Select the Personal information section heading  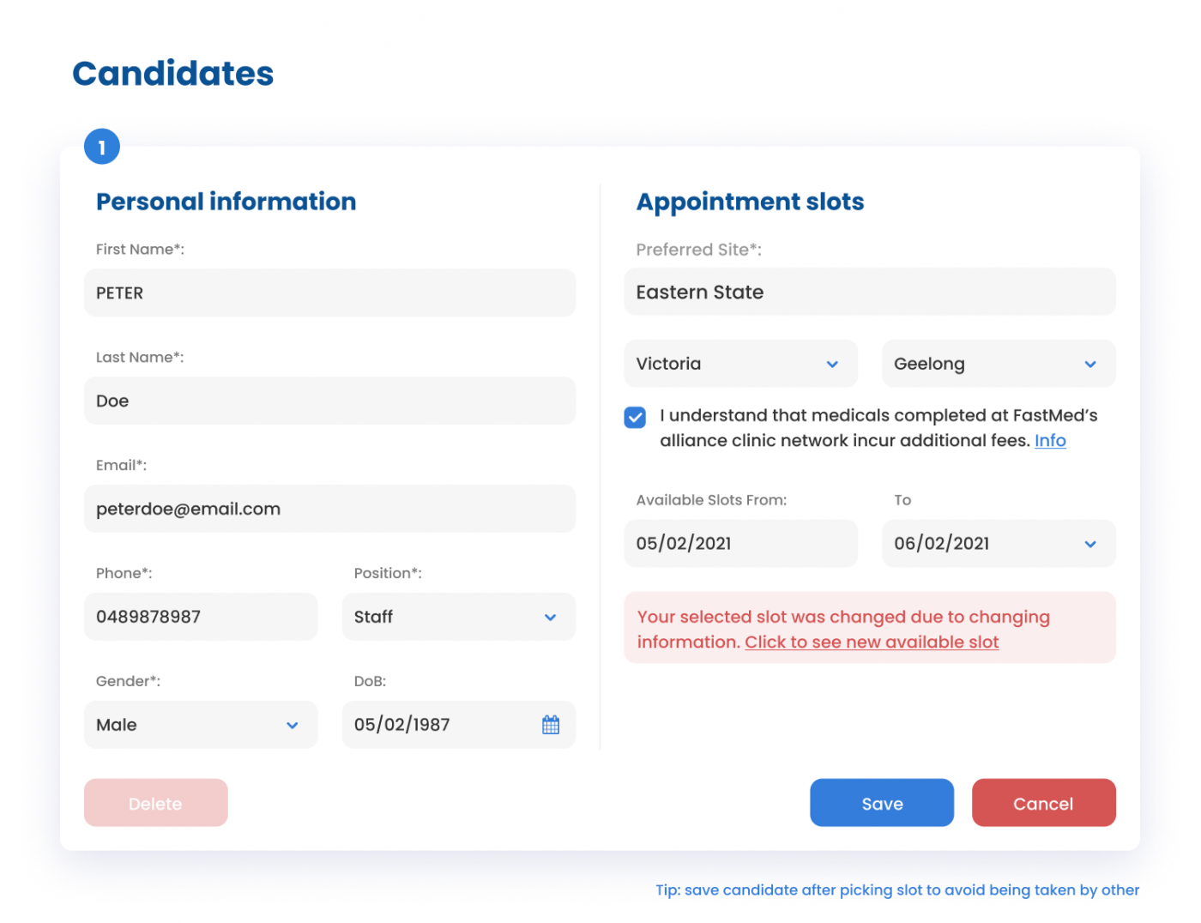tap(226, 202)
